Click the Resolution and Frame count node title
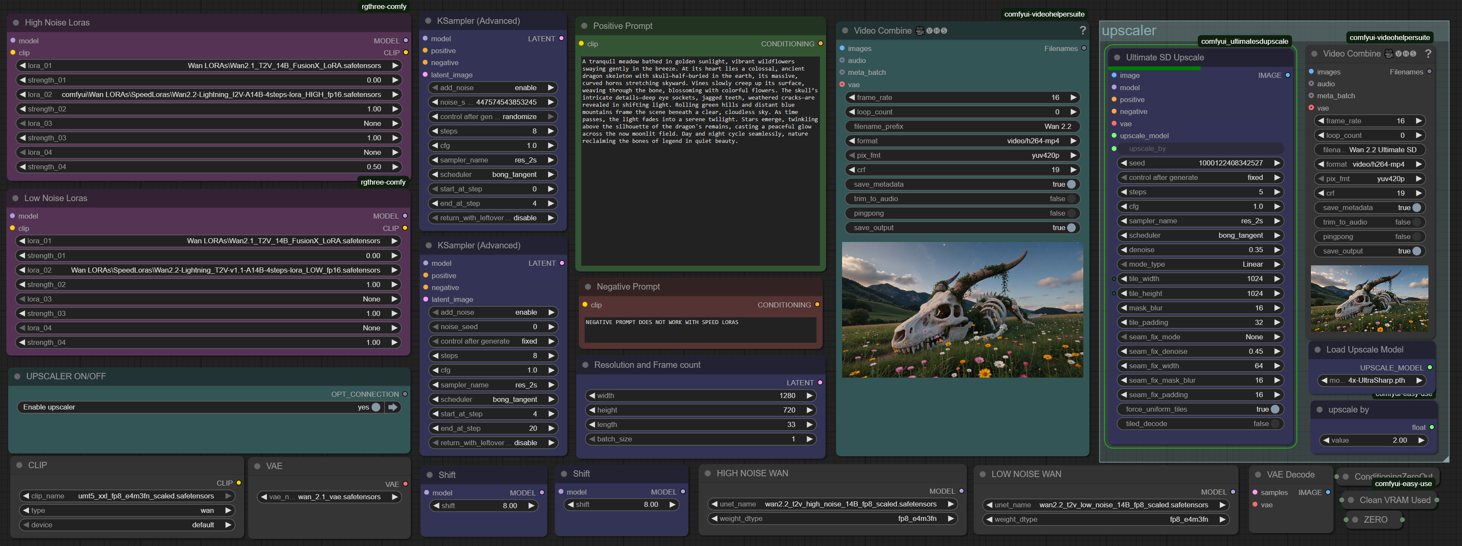1462x546 pixels. pos(647,365)
